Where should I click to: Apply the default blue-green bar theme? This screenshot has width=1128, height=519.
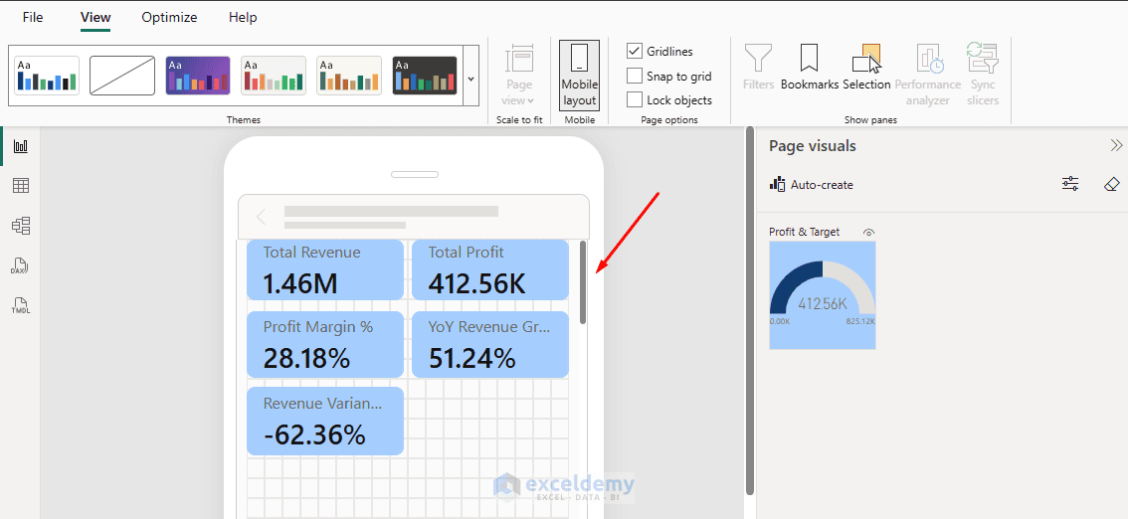47,76
